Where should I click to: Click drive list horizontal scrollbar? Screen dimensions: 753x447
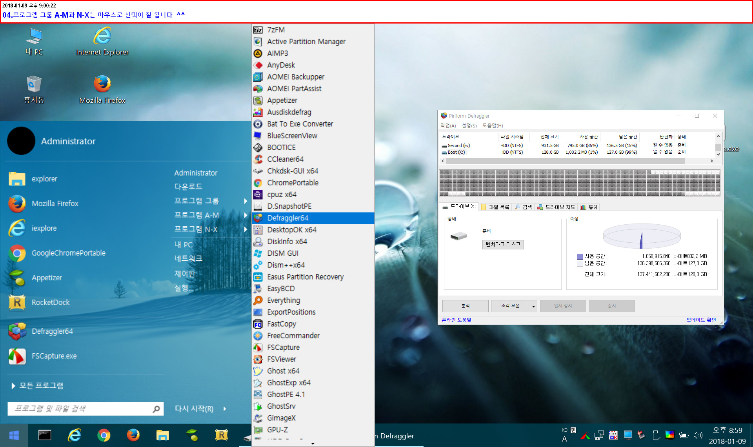[x=566, y=161]
